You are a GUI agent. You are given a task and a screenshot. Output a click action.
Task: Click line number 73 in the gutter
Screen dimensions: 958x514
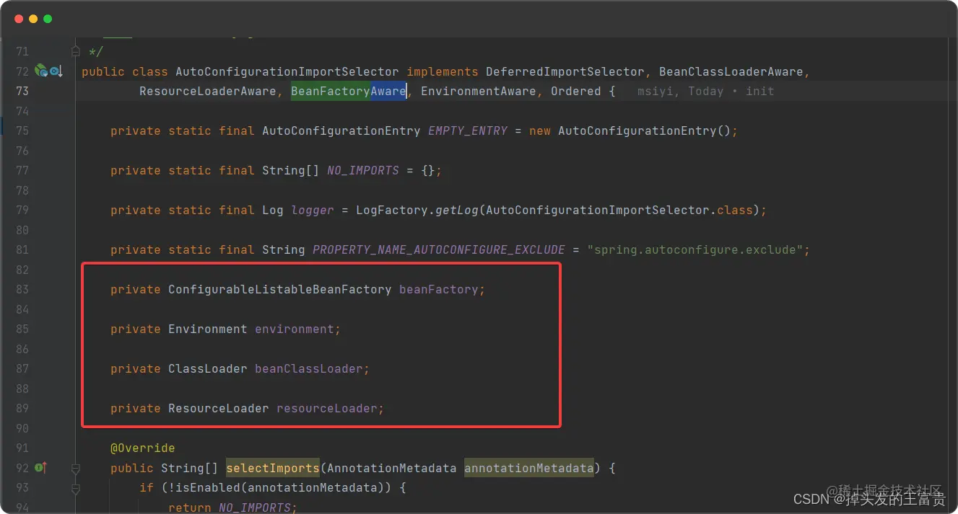[x=22, y=92]
